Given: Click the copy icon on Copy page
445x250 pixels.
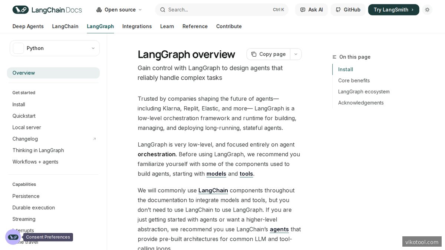Looking at the screenshot, I should [x=254, y=54].
